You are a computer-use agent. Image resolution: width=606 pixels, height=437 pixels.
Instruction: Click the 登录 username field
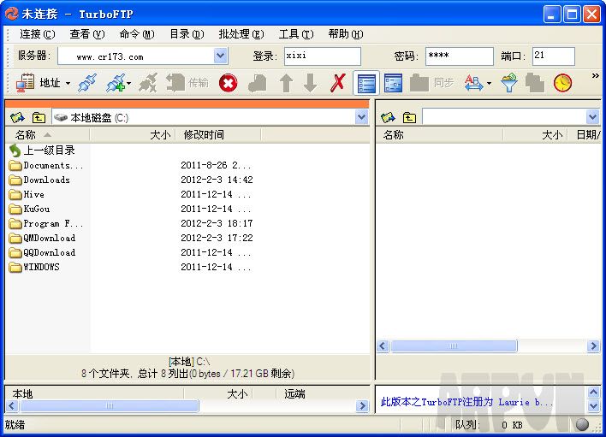point(323,56)
